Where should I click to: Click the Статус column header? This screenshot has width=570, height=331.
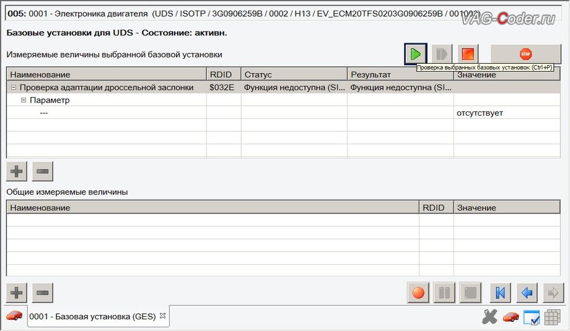pos(294,74)
